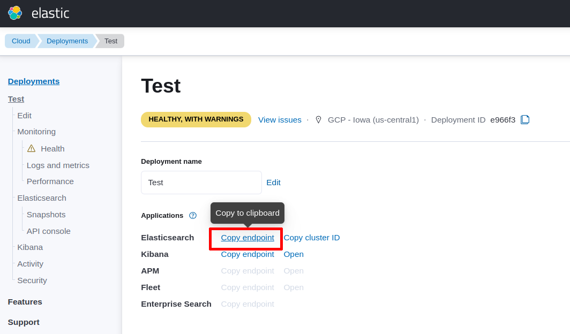Open the Applications help question mark
Screen dimensions: 570x334
[x=192, y=216]
